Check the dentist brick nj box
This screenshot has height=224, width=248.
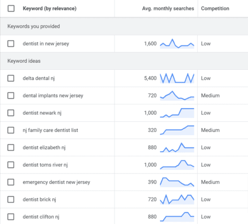click(x=11, y=200)
